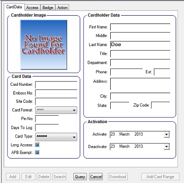Select the Address text area

point(140,84)
